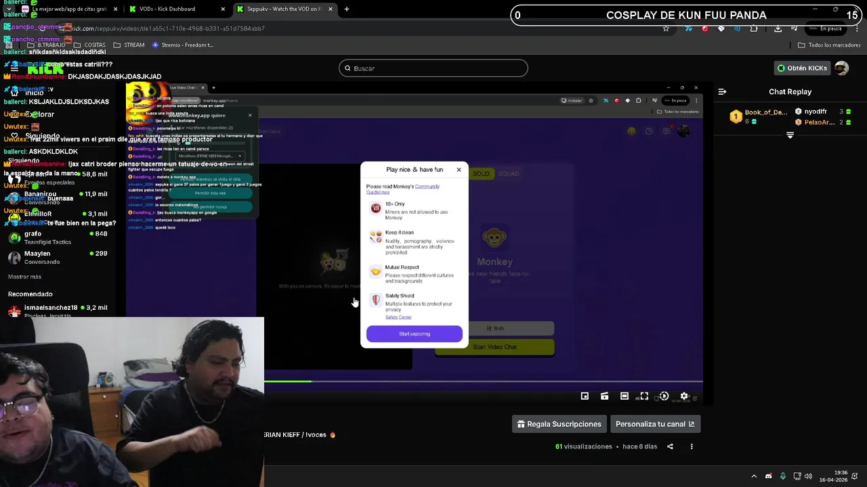Open the STREAM bookmarks folder

129,45
